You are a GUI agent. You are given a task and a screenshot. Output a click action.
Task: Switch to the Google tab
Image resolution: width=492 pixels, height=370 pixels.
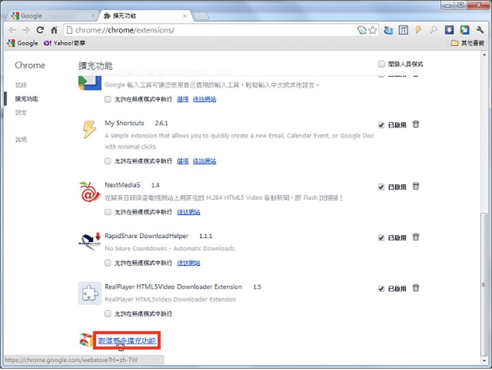[x=51, y=15]
